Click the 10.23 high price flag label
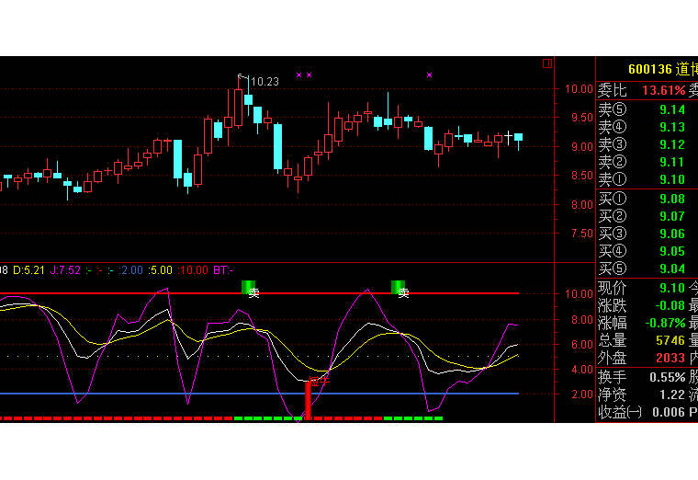The width and height of the screenshot is (698, 480). tap(264, 82)
